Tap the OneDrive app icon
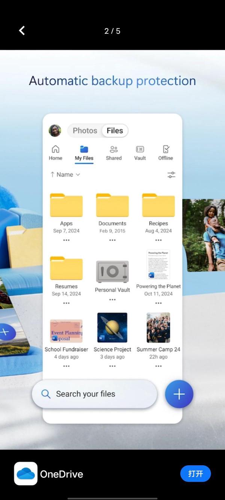225x500 pixels. tap(25, 474)
